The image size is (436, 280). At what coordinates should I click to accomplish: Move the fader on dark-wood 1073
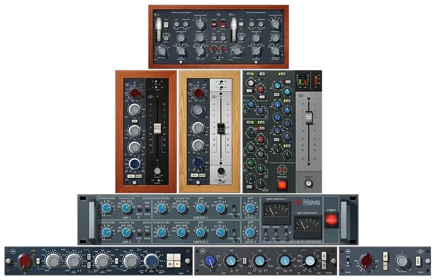(157, 129)
